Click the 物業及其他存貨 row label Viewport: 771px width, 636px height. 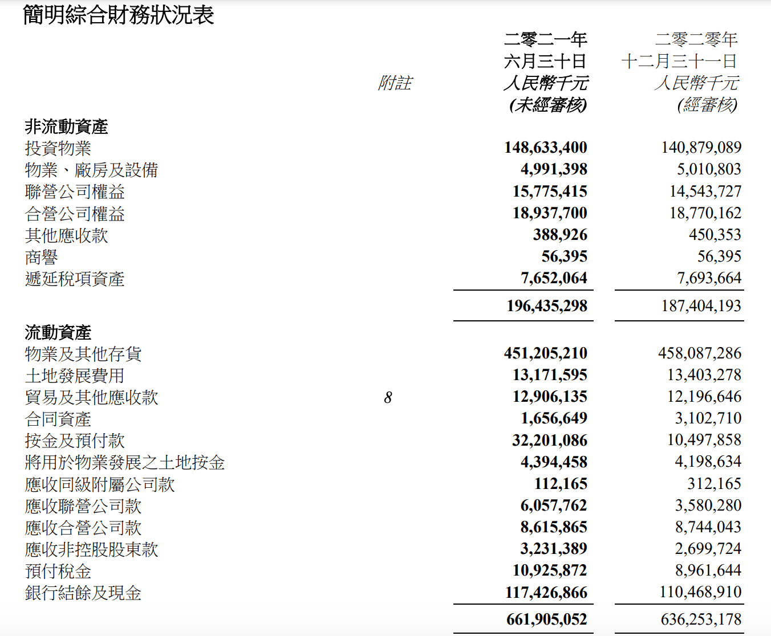tap(83, 354)
